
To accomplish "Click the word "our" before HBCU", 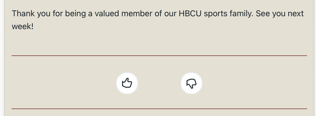I will [170, 13].
